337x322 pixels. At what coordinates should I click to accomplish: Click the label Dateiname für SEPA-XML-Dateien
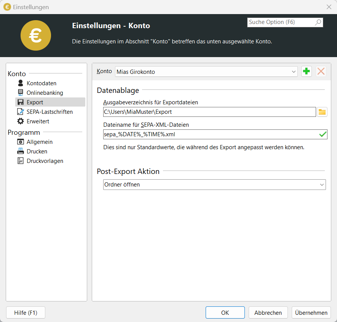(x=146, y=125)
